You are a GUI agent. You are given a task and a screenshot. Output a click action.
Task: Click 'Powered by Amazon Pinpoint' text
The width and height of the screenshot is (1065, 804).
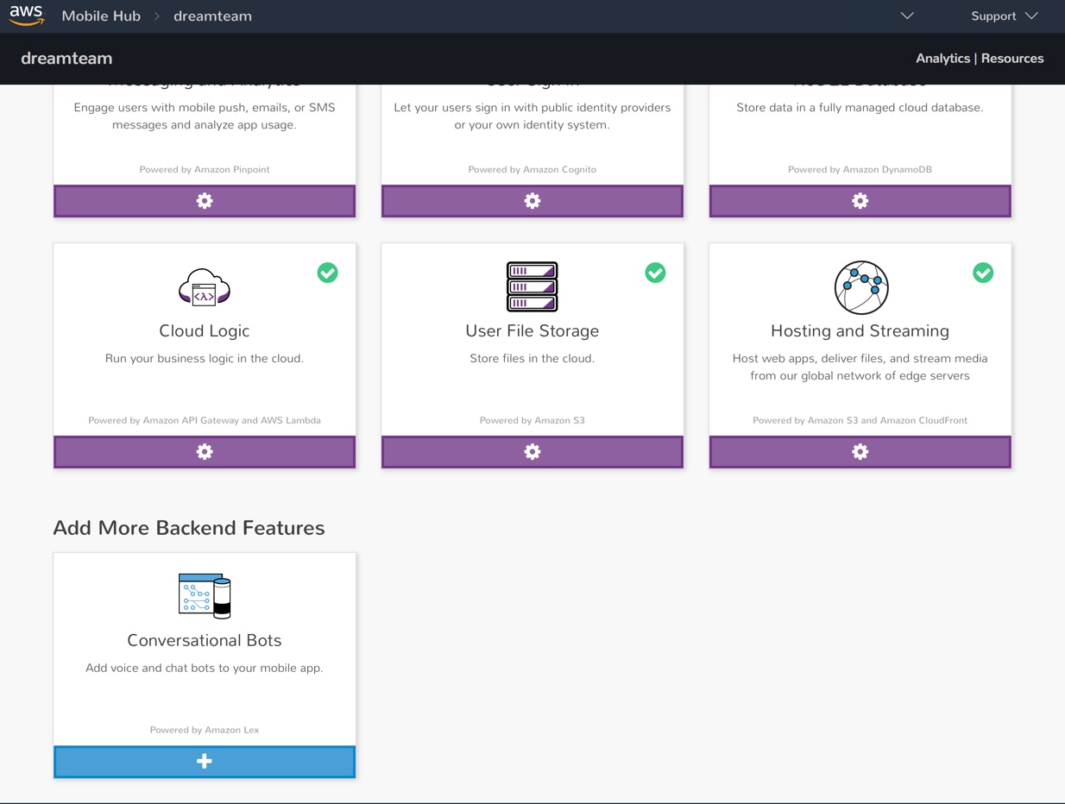205,169
